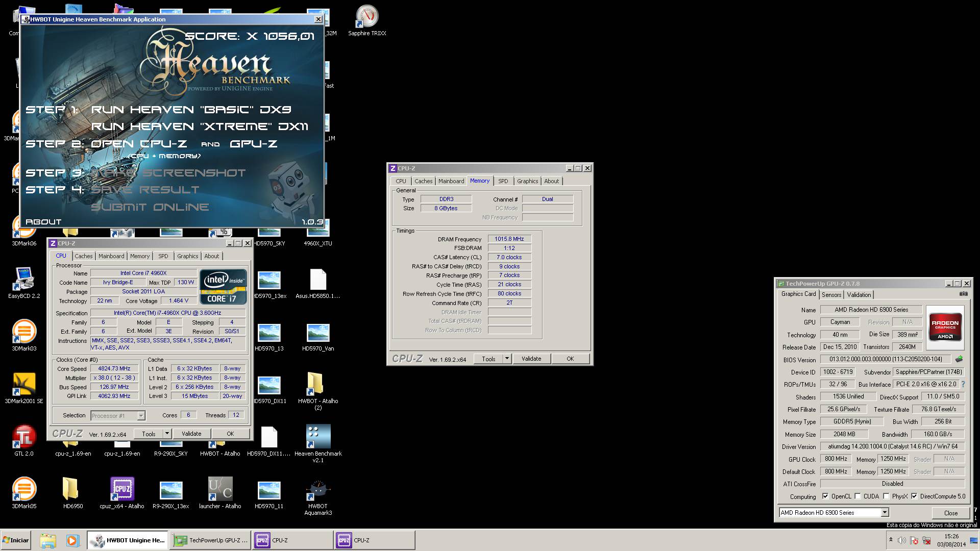This screenshot has height=551, width=980.
Task: Open the HD5970_11 image file
Action: (269, 493)
